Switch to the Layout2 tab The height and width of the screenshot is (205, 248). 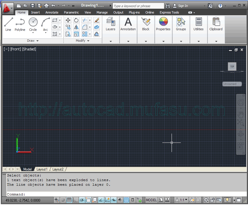(x=58, y=169)
